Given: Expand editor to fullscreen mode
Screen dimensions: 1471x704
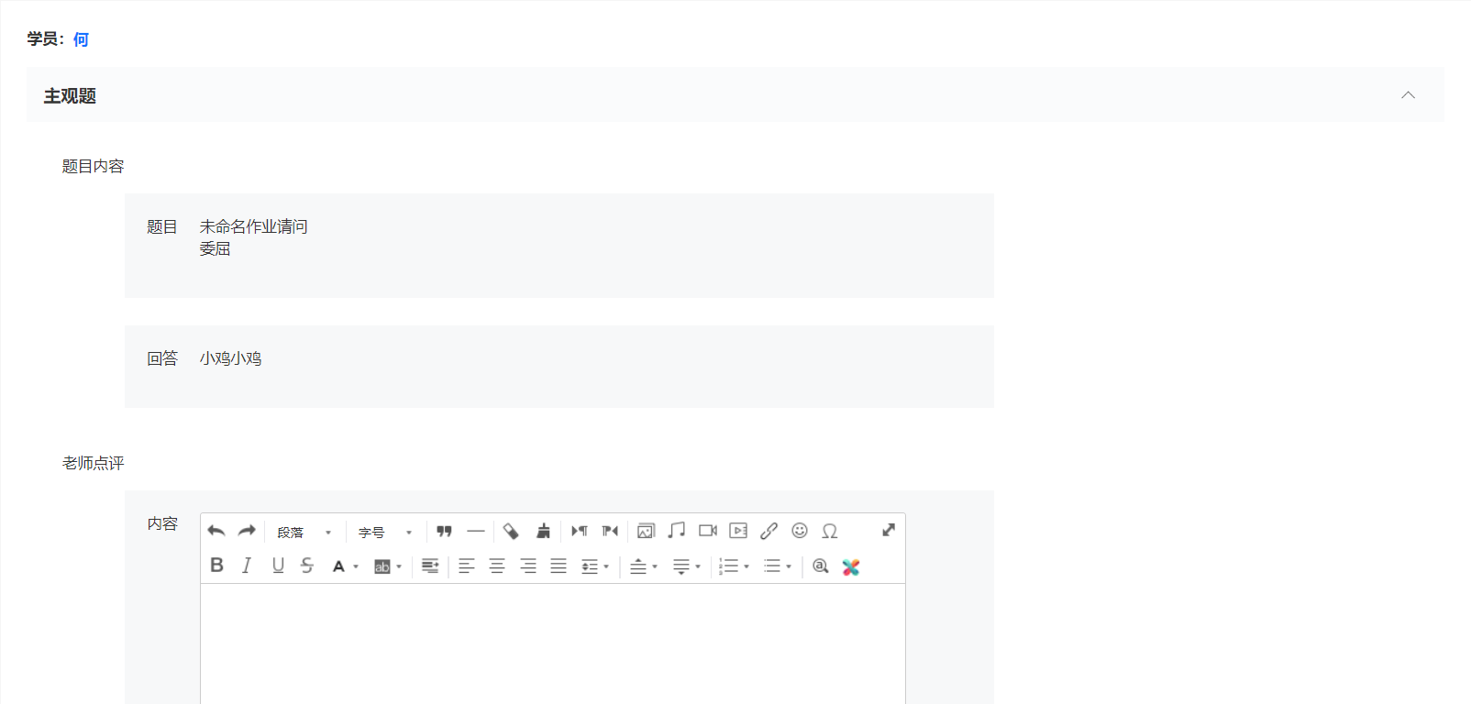Looking at the screenshot, I should point(889,530).
